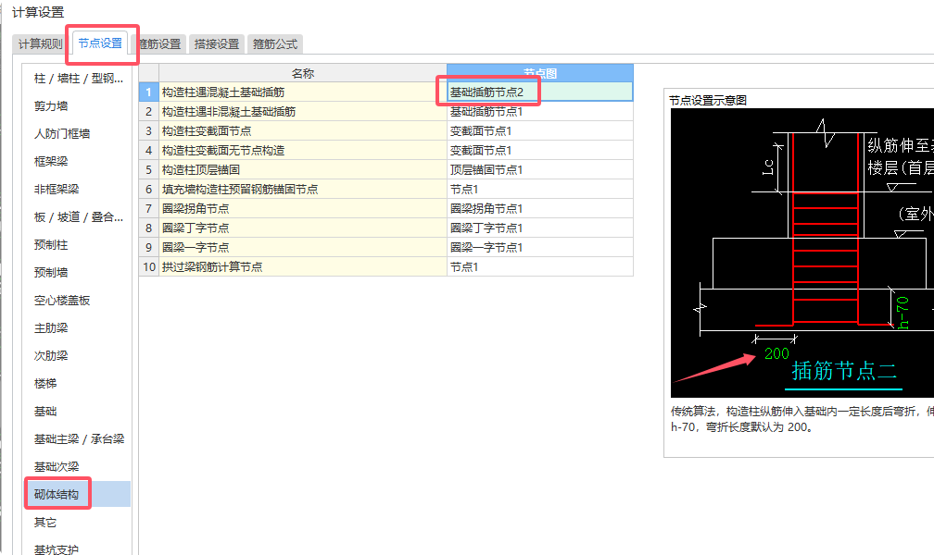Click the green 200 dimension value
The width and height of the screenshot is (934, 555).
click(x=776, y=353)
